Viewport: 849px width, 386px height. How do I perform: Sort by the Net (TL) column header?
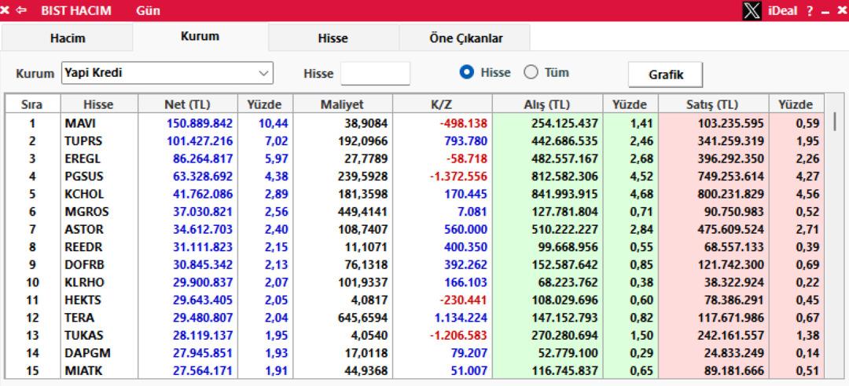tap(187, 104)
